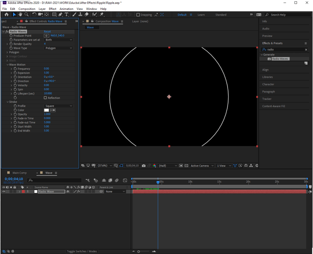Click Reset for Radio Waves effect

(47, 32)
